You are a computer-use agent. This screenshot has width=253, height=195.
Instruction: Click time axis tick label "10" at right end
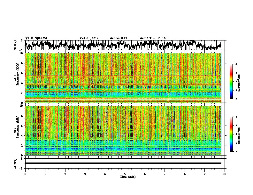[x=225, y=174]
